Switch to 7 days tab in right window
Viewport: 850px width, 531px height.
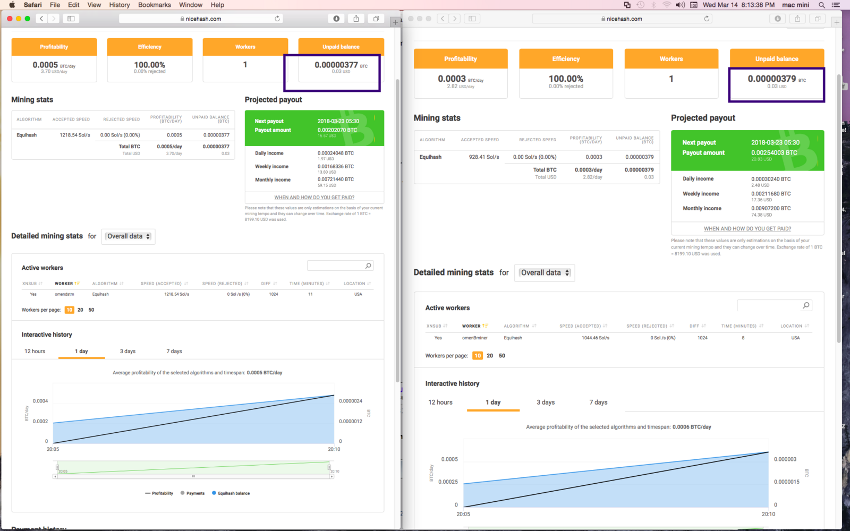(x=598, y=402)
